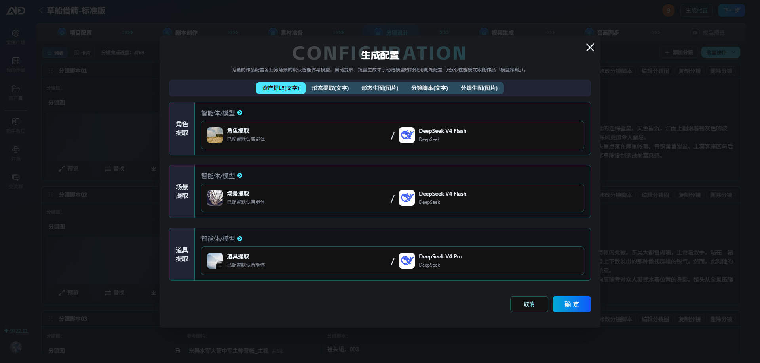This screenshot has width=760, height=363.
Task: Click 预览 under 分镜脚本02 image
Action: [x=68, y=293]
